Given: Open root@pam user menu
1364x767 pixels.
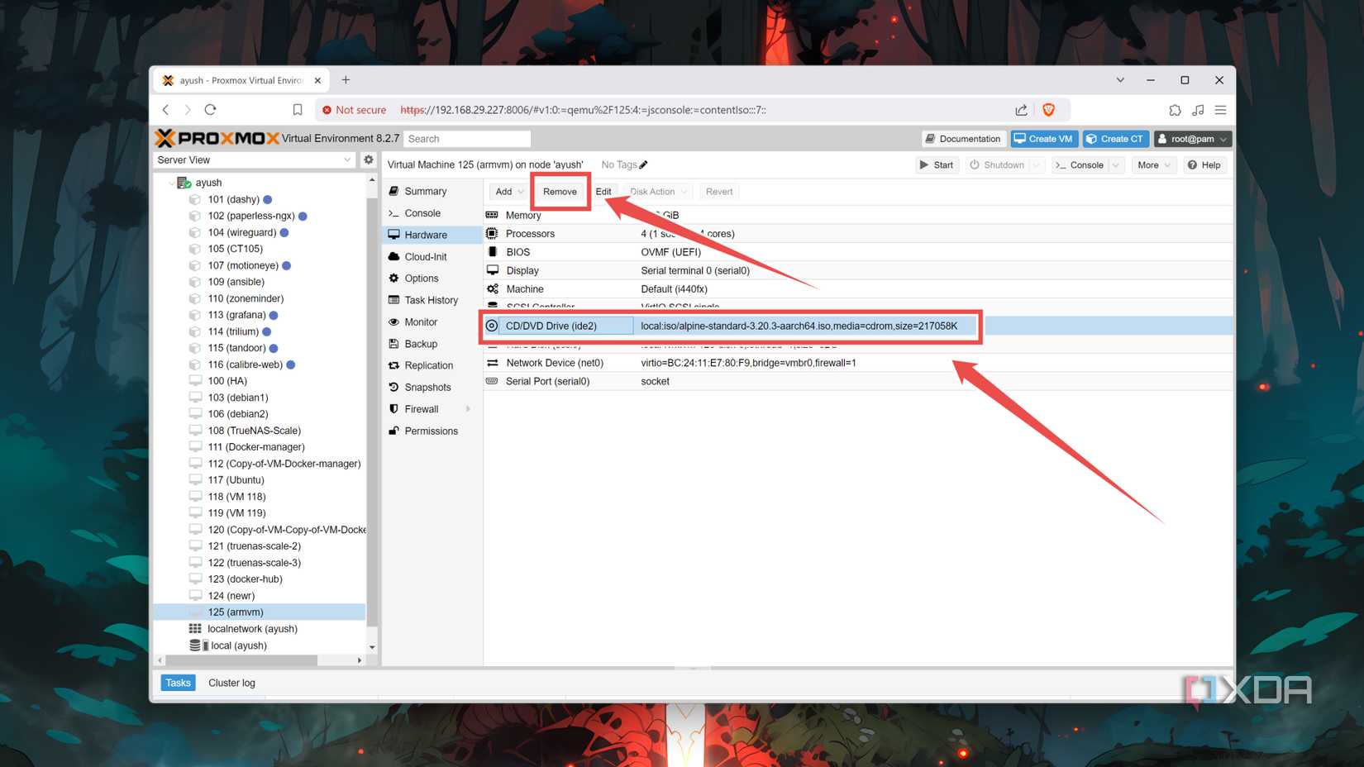Looking at the screenshot, I should point(1193,139).
